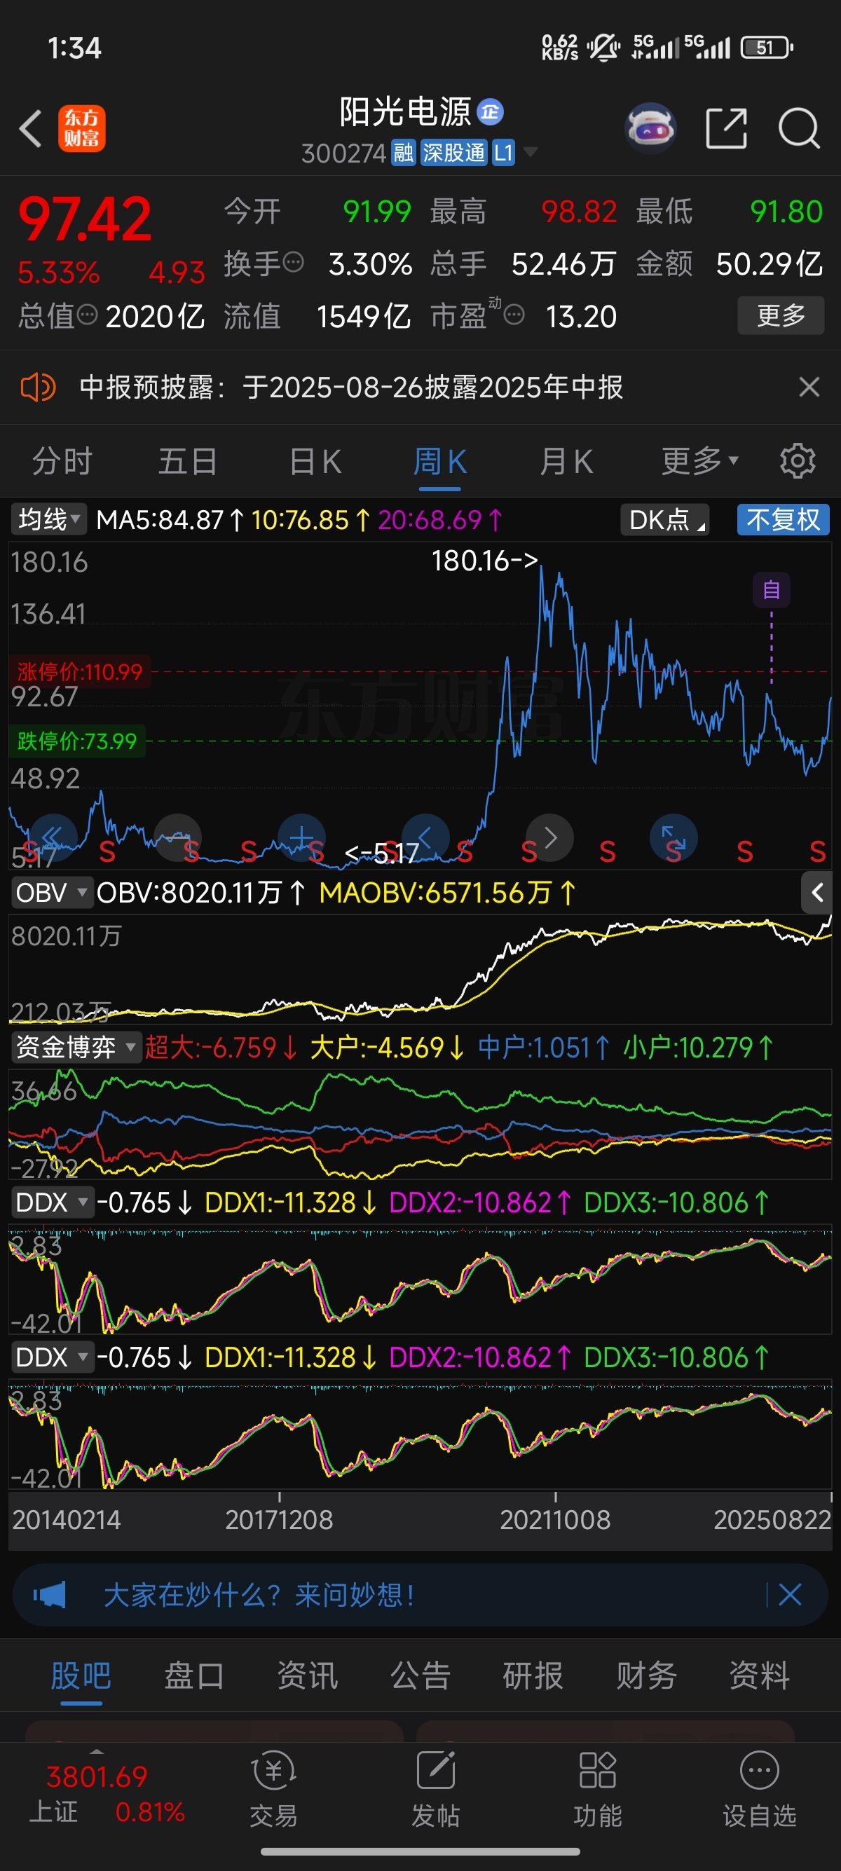Tap megaphone icon in 妙想 banner
841x1871 pixels.
tap(50, 1595)
